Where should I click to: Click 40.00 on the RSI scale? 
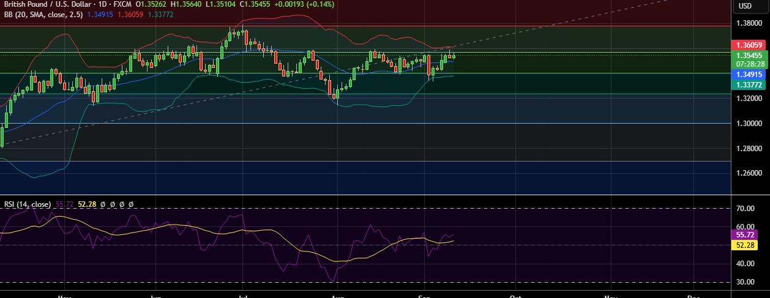click(746, 264)
